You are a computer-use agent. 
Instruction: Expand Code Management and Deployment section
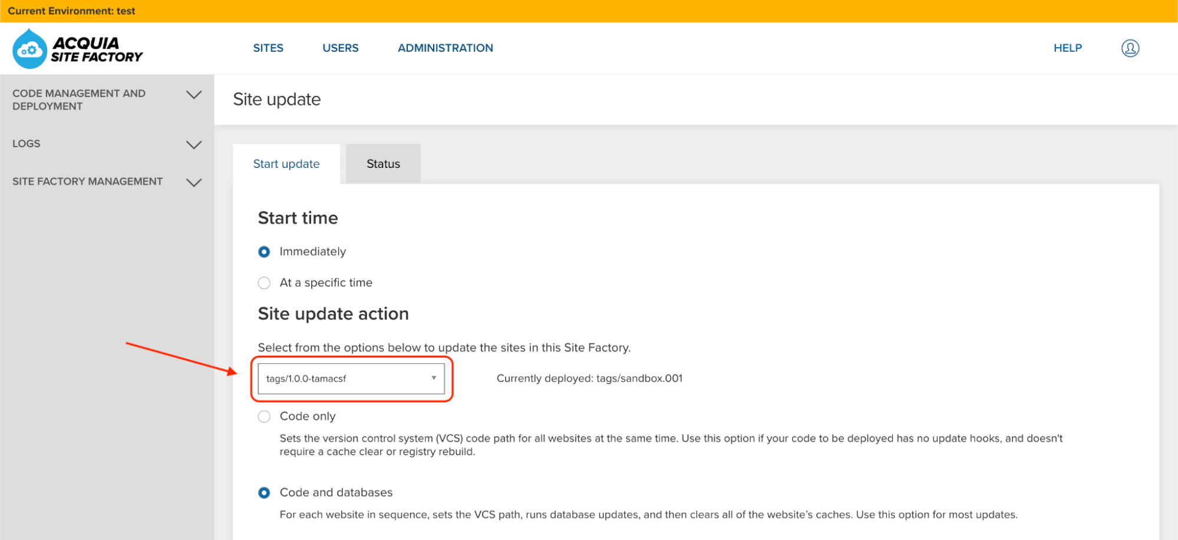click(194, 95)
